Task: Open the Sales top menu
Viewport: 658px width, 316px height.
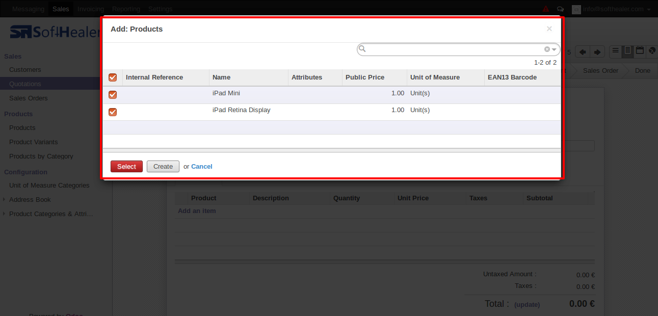Action: click(x=61, y=9)
